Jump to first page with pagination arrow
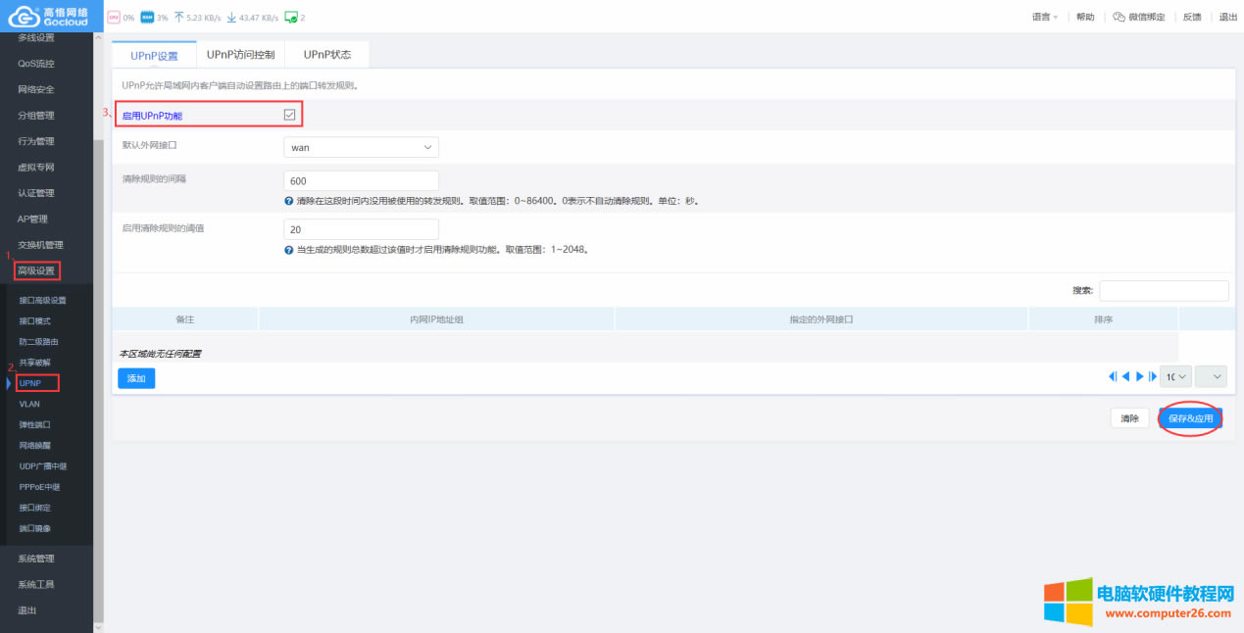 click(x=1112, y=376)
